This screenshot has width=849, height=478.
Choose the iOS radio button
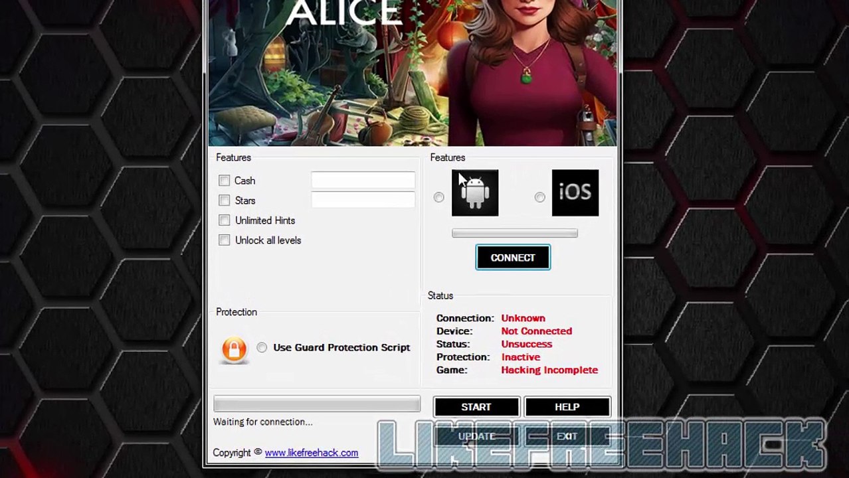click(x=540, y=197)
